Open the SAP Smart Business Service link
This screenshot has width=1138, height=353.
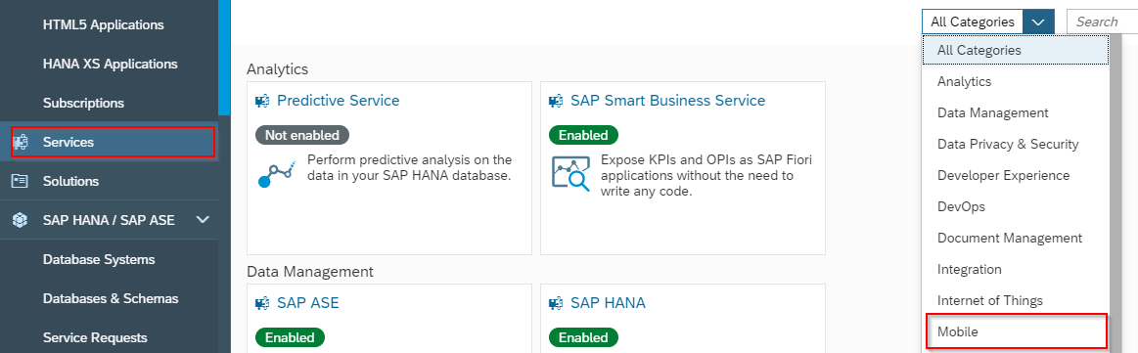pyautogui.click(x=667, y=101)
